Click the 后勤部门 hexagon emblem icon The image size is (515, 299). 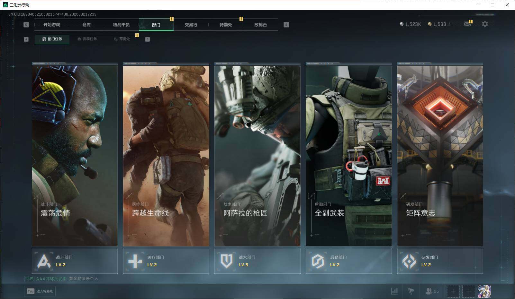click(318, 261)
